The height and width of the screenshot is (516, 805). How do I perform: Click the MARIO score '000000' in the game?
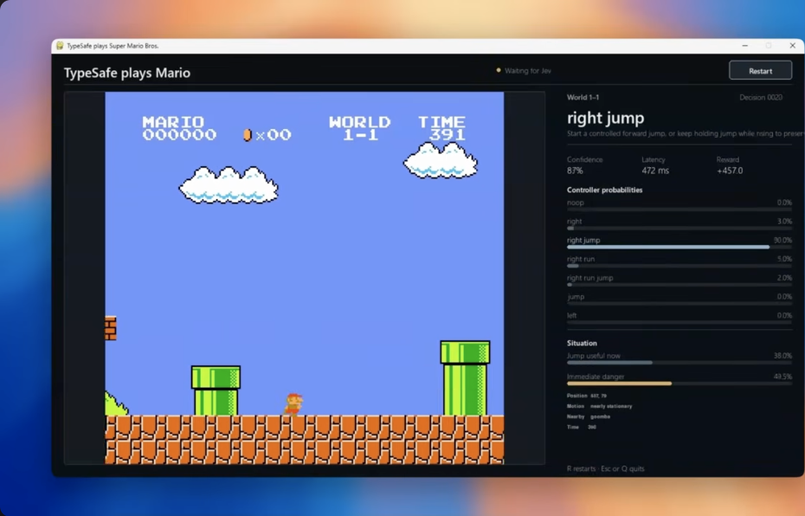tap(179, 135)
